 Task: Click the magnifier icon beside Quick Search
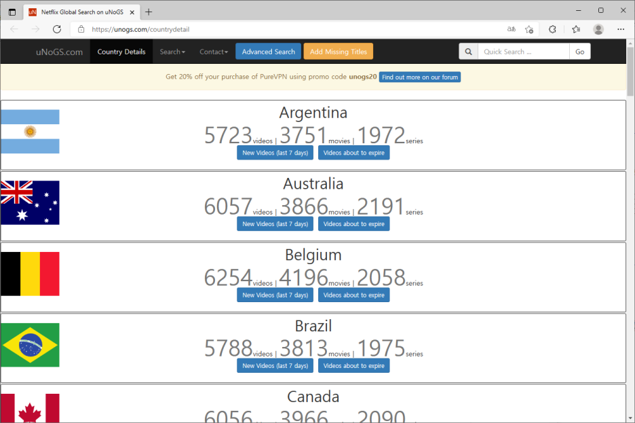469,52
